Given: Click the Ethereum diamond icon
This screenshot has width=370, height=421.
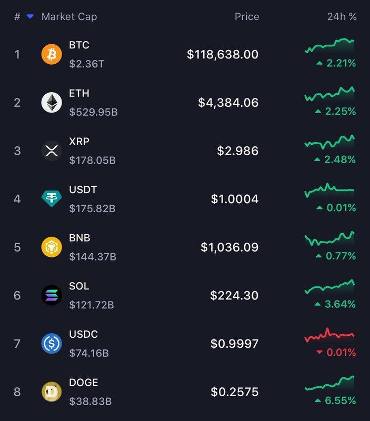Looking at the screenshot, I should pyautogui.click(x=52, y=103).
